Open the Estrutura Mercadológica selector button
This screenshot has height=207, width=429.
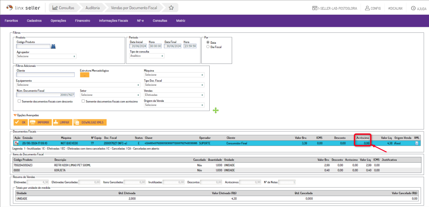point(85,75)
